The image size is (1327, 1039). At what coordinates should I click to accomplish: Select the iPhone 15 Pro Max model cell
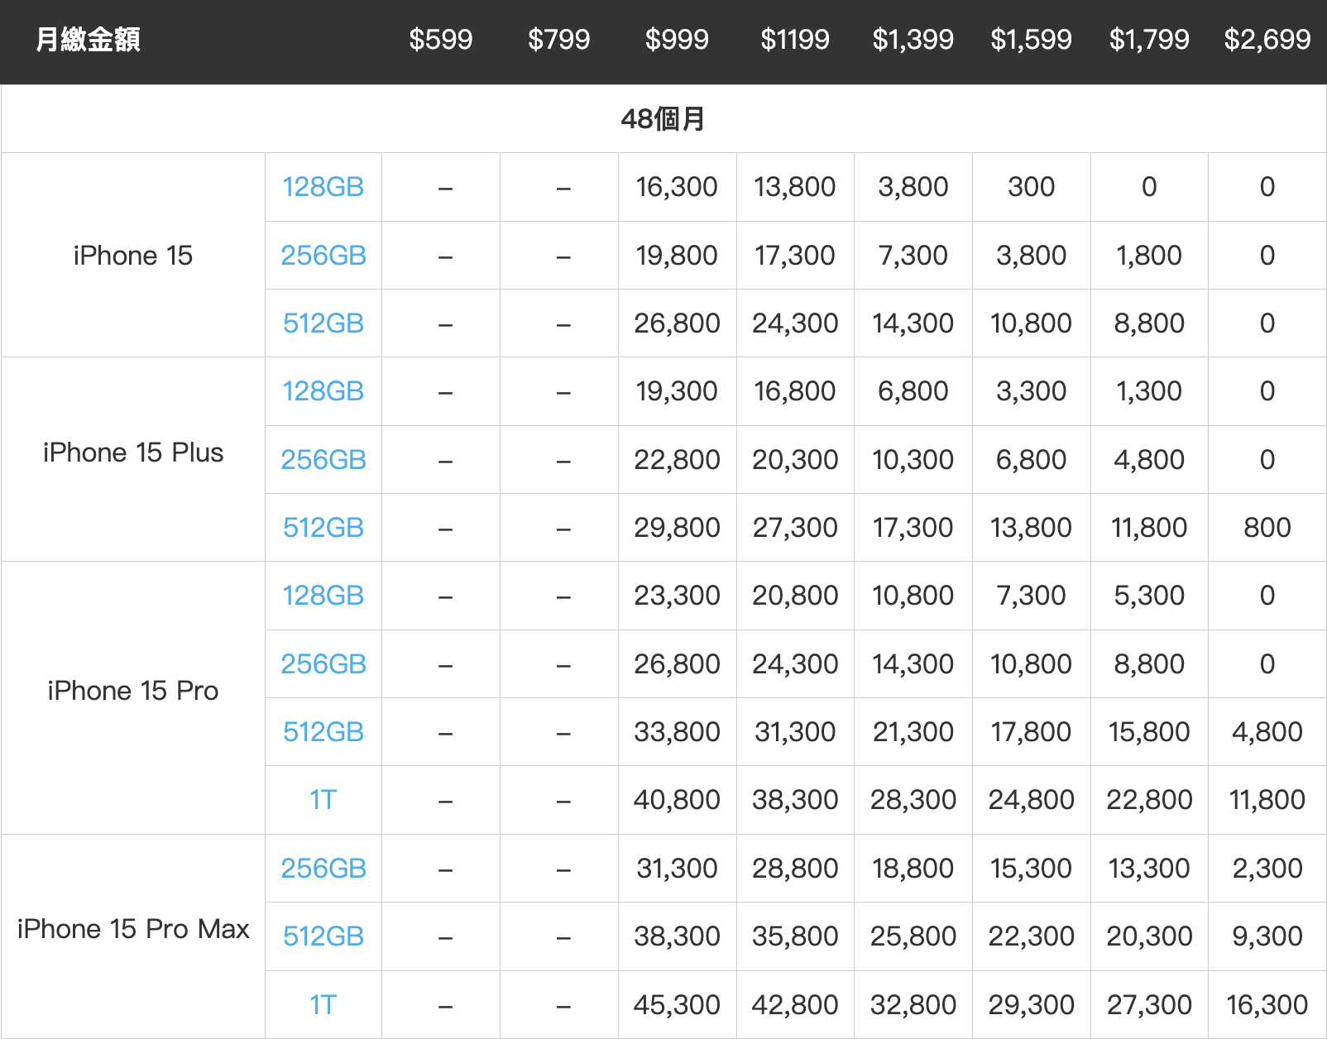(133, 929)
